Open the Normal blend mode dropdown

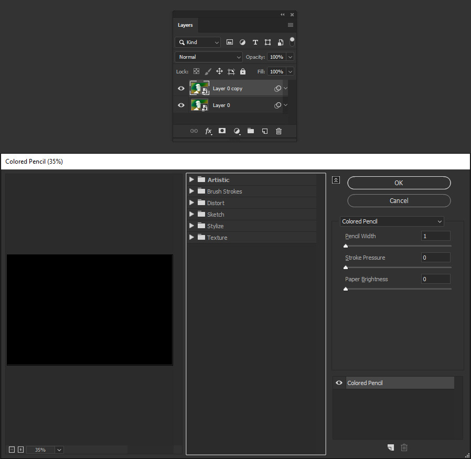pyautogui.click(x=208, y=57)
